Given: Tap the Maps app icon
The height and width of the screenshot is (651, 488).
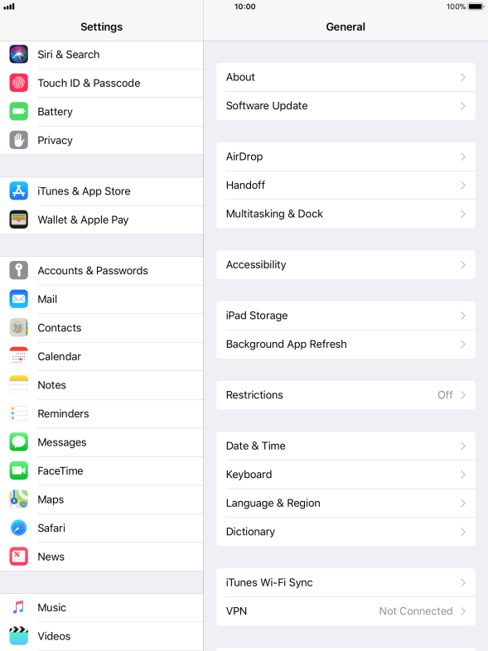Looking at the screenshot, I should coord(19,499).
